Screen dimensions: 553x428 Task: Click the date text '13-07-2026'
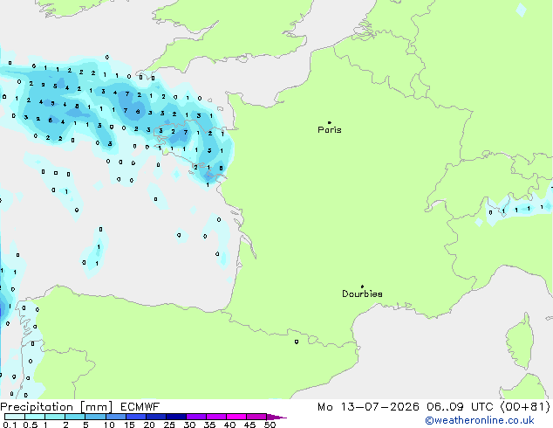pos(379,407)
